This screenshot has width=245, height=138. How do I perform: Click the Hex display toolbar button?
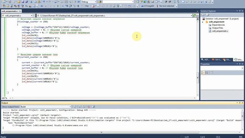[x=87, y=6]
